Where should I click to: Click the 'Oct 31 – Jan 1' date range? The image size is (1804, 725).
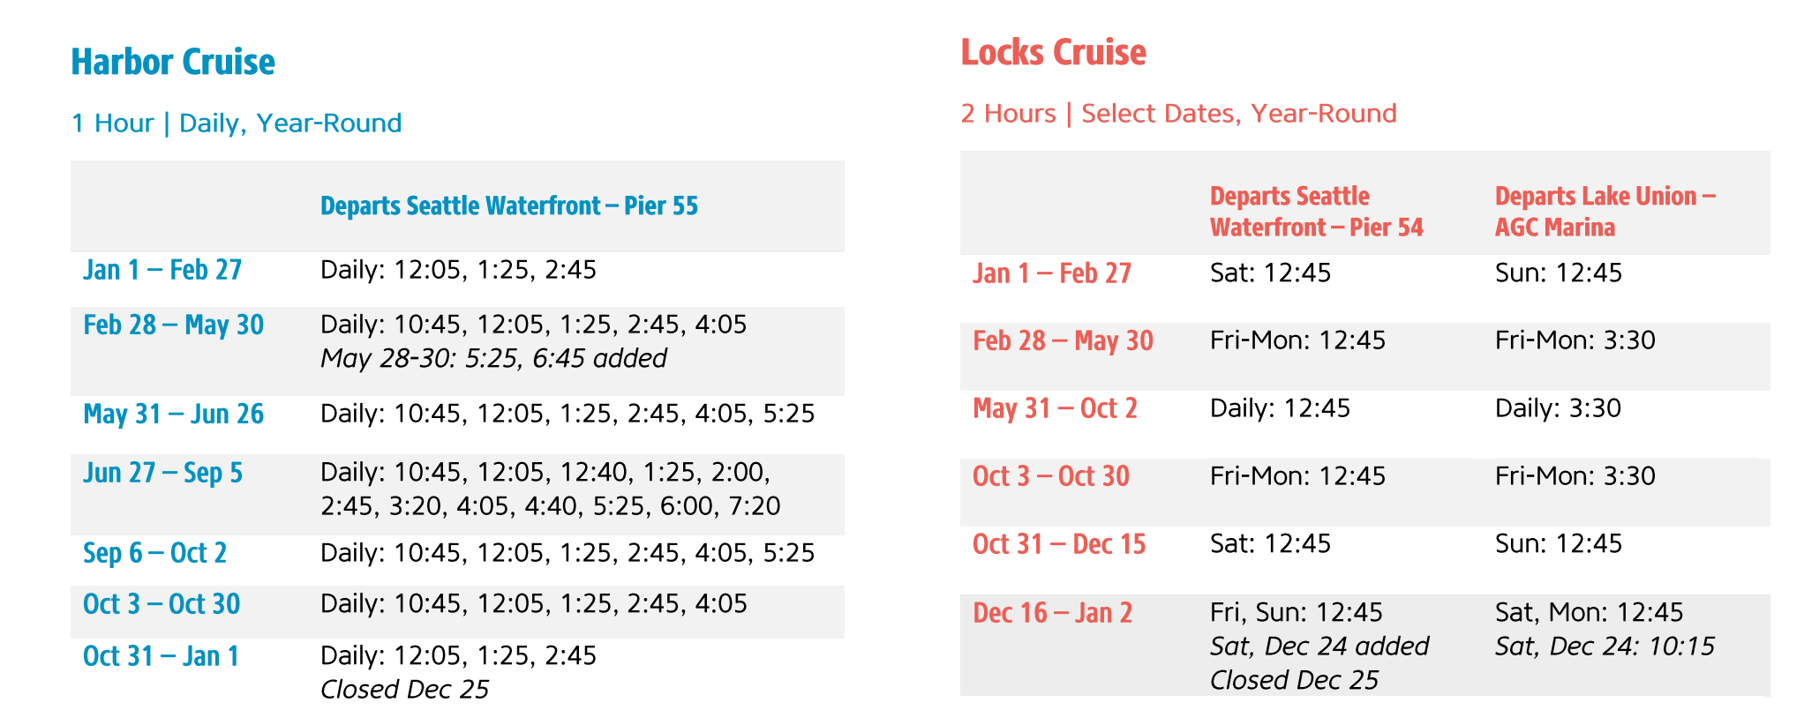click(161, 657)
